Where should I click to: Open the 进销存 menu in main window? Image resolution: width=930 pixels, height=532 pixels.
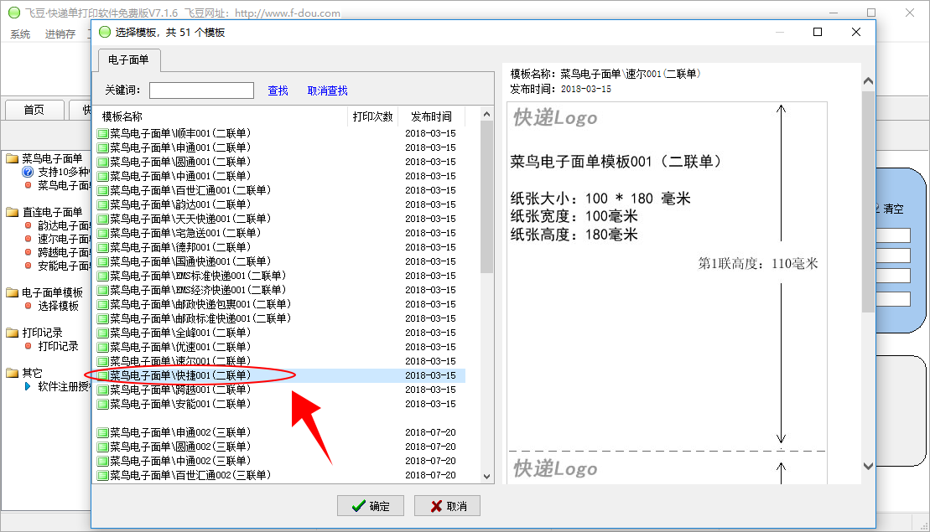60,34
